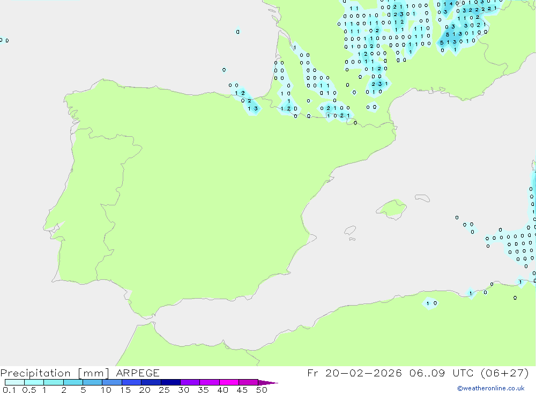536x393 pixels.
Task: Select the 20–25 mm legend swatch
Action: pyautogui.click(x=151, y=382)
